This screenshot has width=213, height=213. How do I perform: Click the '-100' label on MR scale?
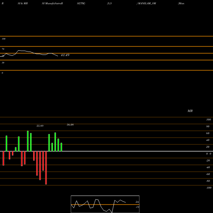point(209,188)
